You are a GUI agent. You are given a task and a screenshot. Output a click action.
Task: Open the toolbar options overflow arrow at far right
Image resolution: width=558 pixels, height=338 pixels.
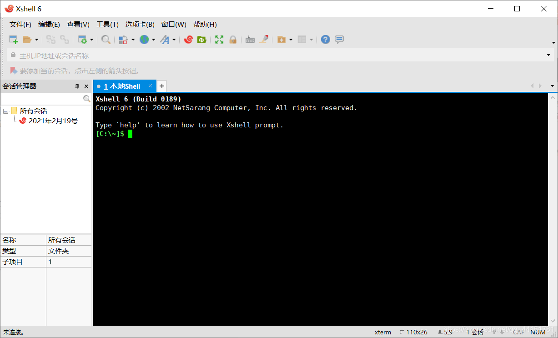click(x=553, y=43)
